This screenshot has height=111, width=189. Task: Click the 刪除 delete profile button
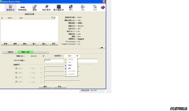pos(25,44)
